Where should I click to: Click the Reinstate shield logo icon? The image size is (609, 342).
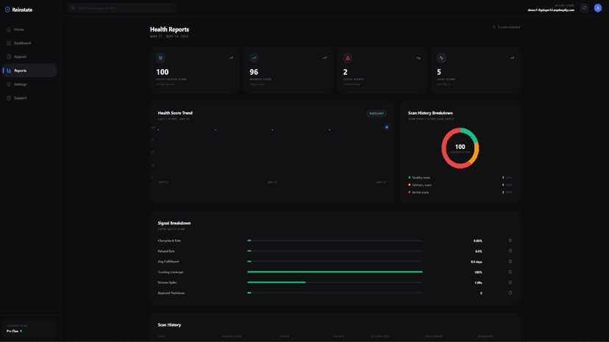pos(7,10)
